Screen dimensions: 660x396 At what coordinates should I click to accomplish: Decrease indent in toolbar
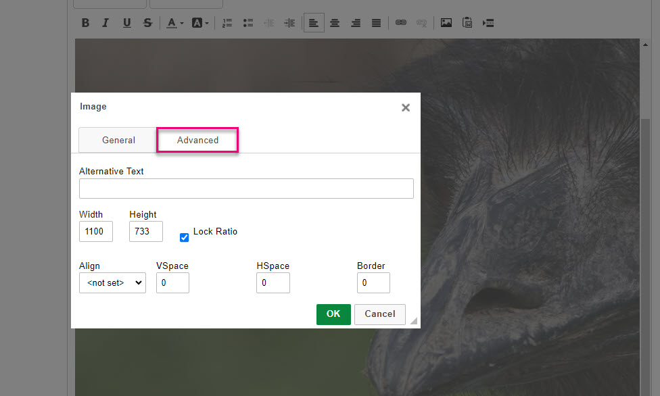(268, 23)
